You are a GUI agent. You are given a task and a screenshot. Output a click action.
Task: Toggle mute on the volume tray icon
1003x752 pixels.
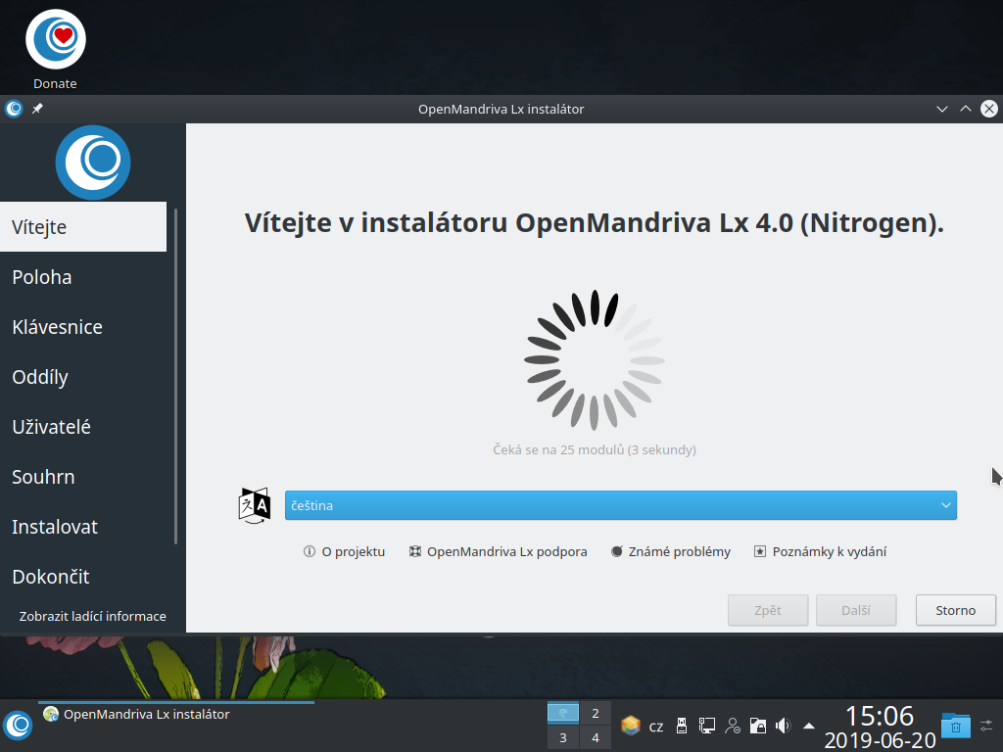pos(782,726)
